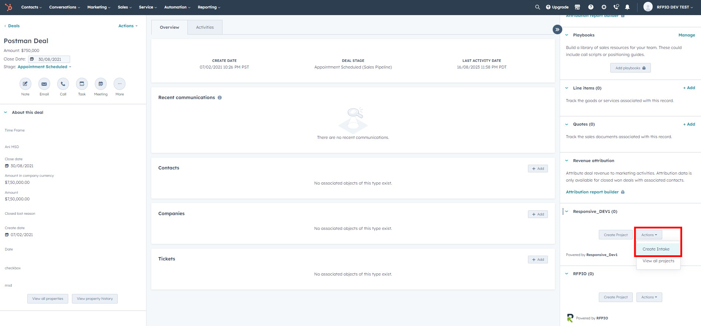This screenshot has height=326, width=701.
Task: Open the Automation menu
Action: tap(177, 7)
